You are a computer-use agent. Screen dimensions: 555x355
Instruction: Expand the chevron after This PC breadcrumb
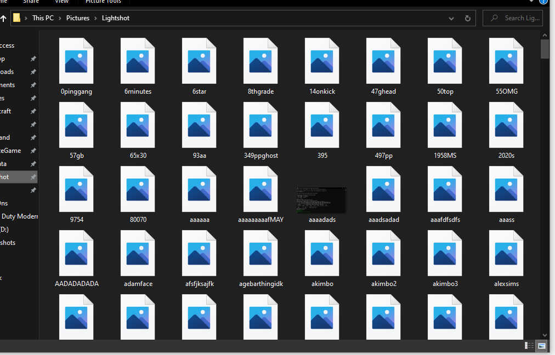(60, 18)
